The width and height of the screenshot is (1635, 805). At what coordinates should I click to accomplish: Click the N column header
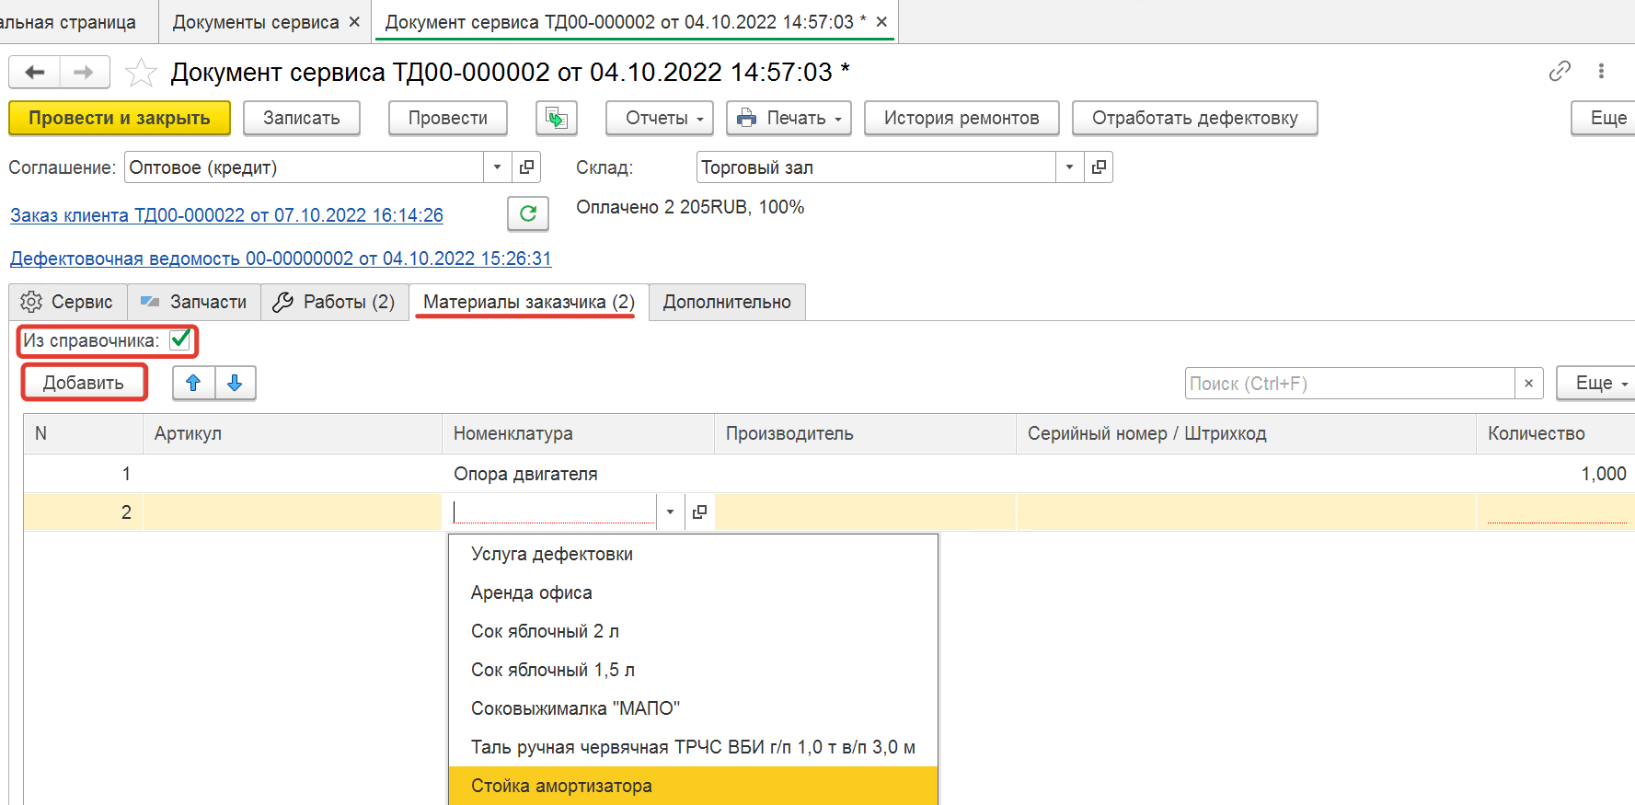pyautogui.click(x=83, y=433)
